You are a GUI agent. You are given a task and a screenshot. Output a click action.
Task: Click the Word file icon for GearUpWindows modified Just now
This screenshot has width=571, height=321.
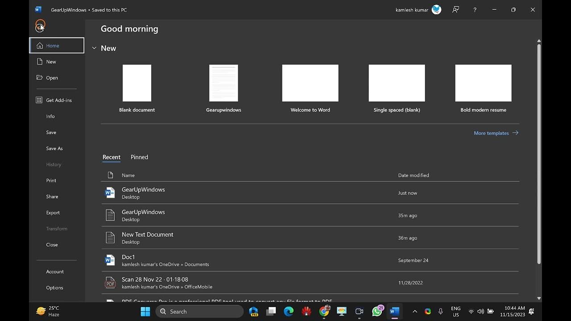click(x=110, y=193)
